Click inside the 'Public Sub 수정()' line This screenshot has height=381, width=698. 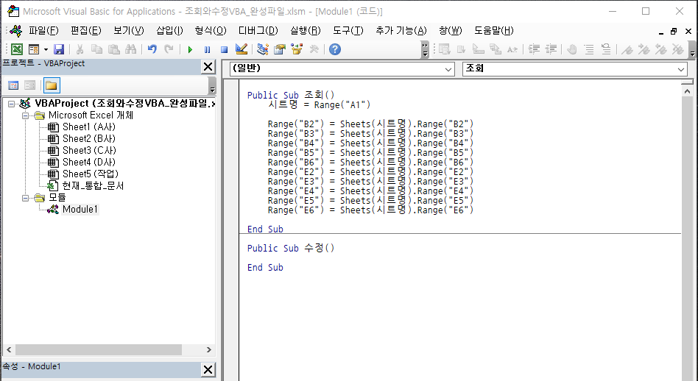[x=291, y=248]
